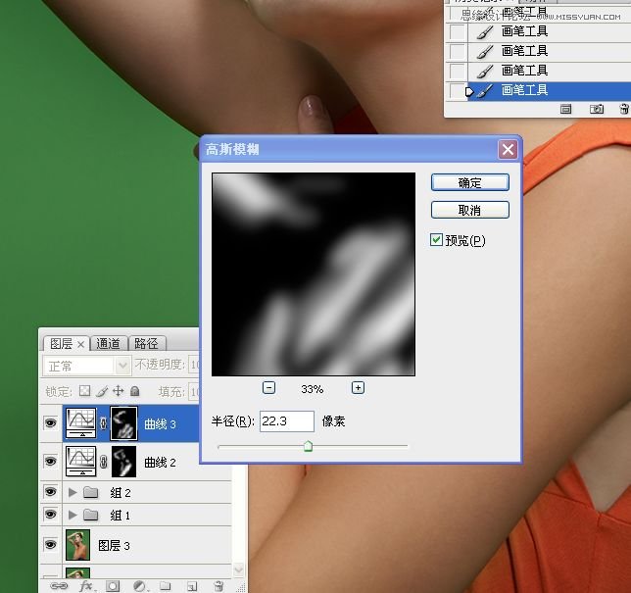Click link layers icon at Layers panel bottom

pyautogui.click(x=59, y=586)
